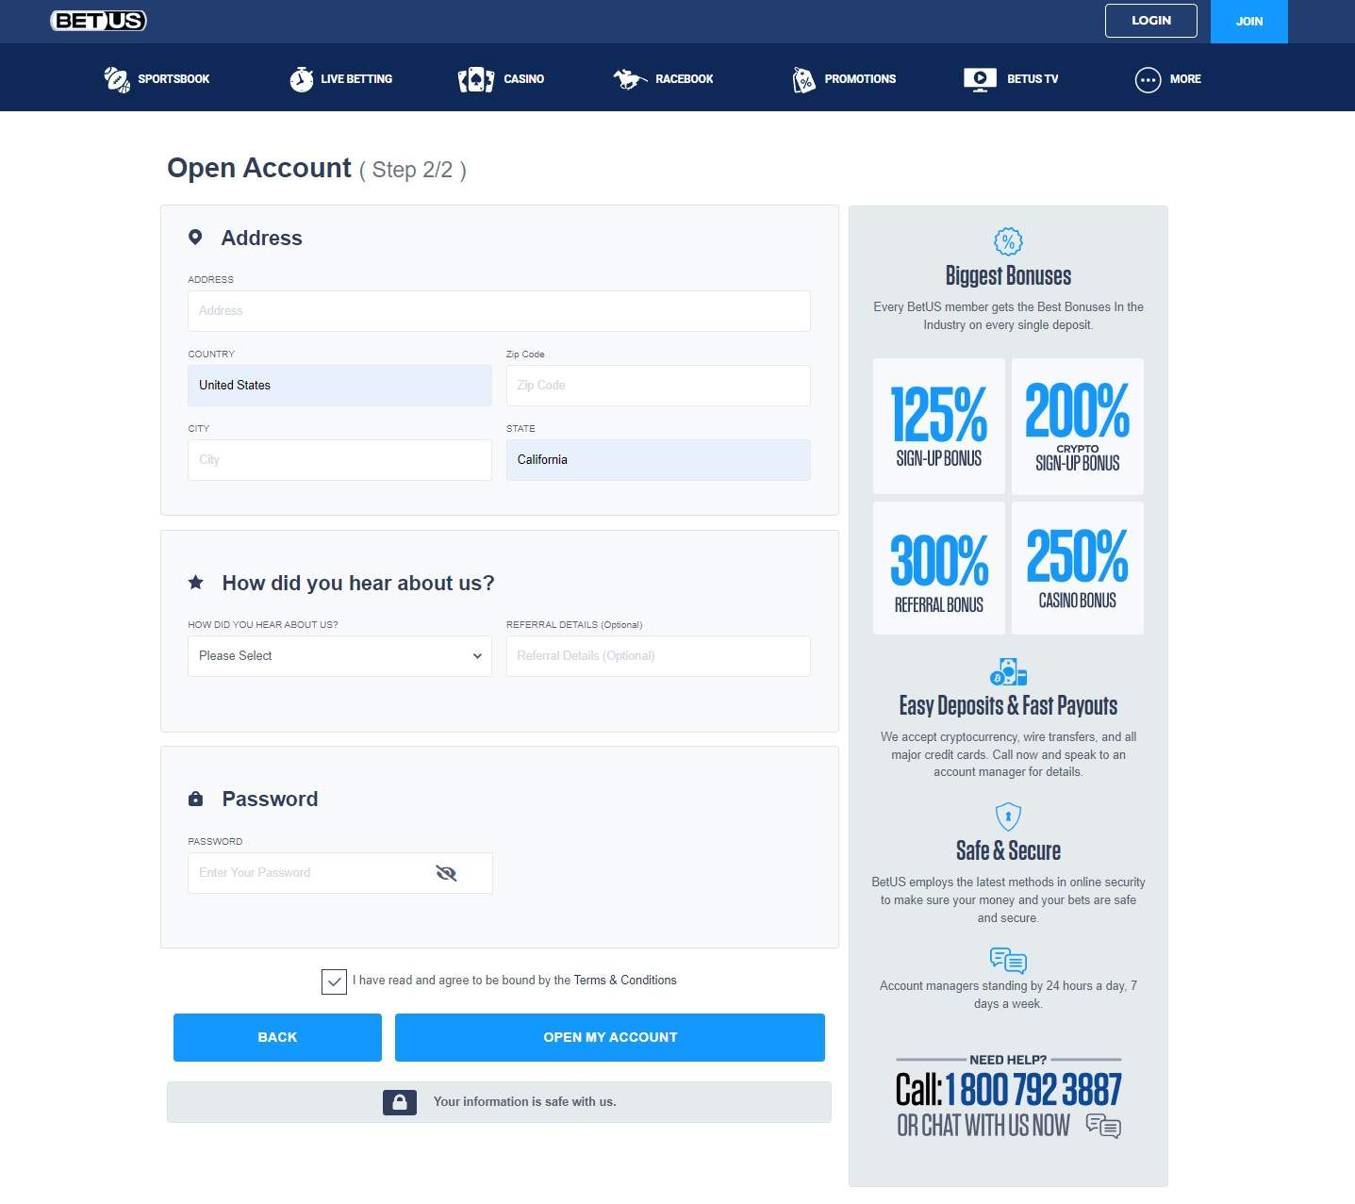This screenshot has height=1204, width=1355.
Task: Open the State field showing California
Action: click(658, 460)
